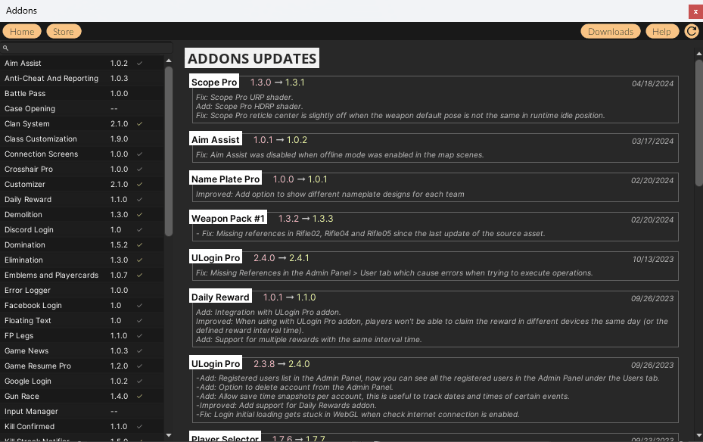Click the checkmark beside Clan System
703x442 pixels.
pyautogui.click(x=140, y=124)
